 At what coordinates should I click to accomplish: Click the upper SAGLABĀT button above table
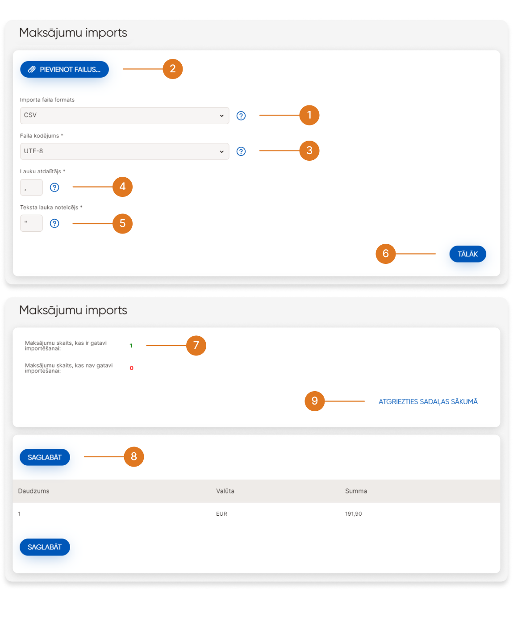45,457
